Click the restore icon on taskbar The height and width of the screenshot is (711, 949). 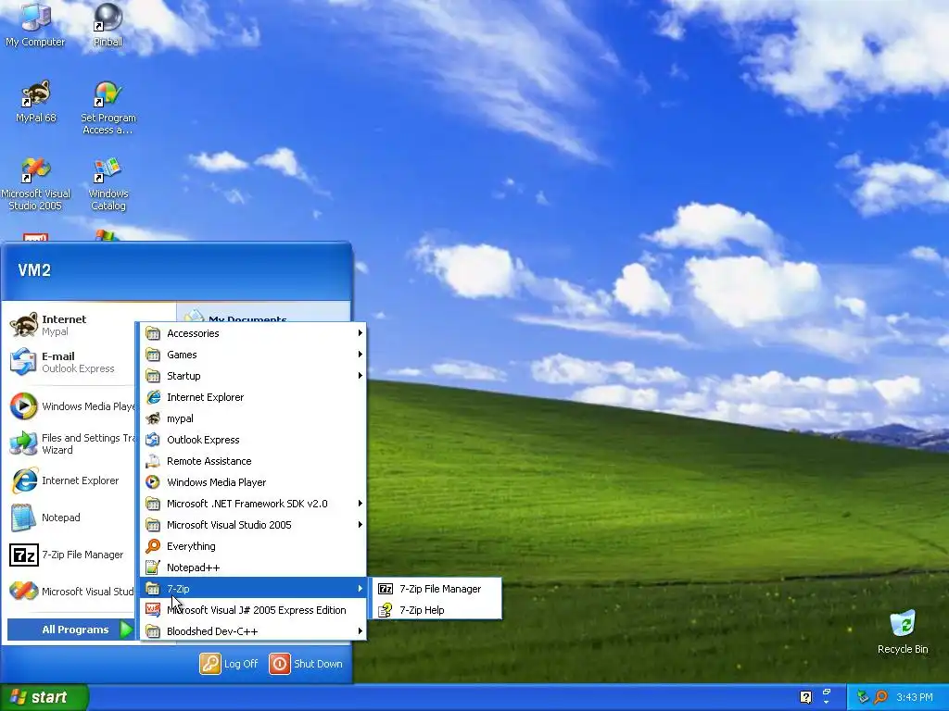pyautogui.click(x=827, y=693)
